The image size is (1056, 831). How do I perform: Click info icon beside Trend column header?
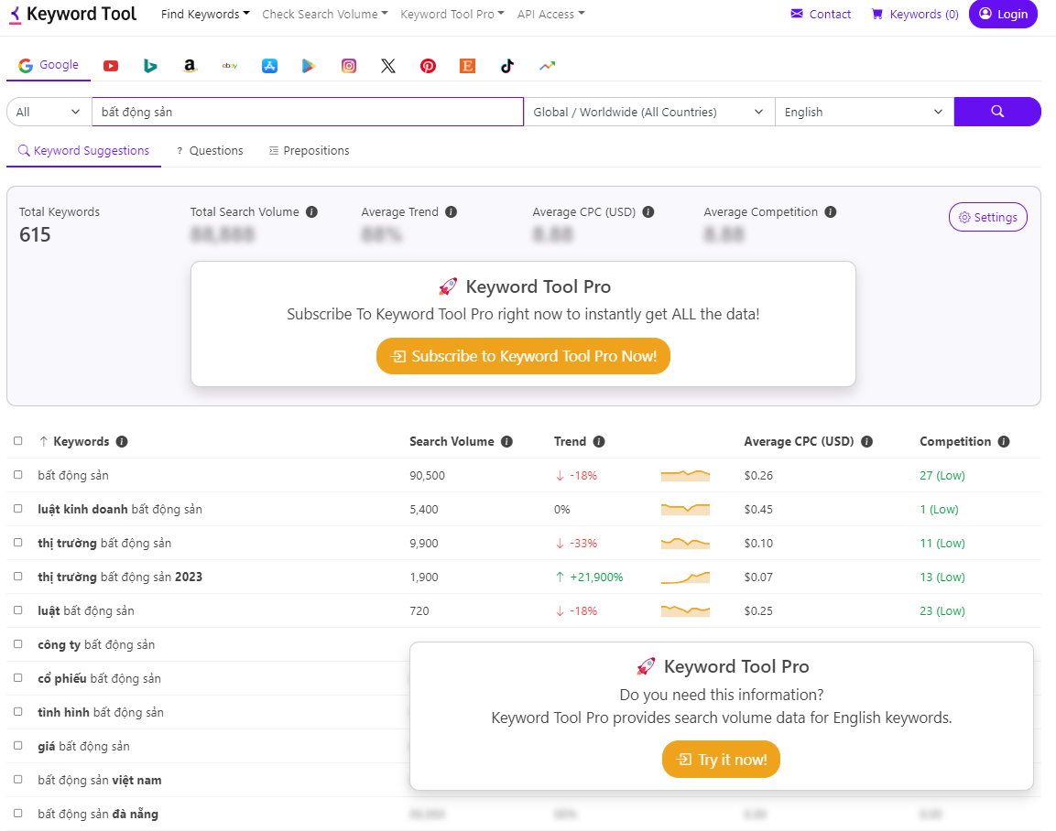(x=599, y=441)
